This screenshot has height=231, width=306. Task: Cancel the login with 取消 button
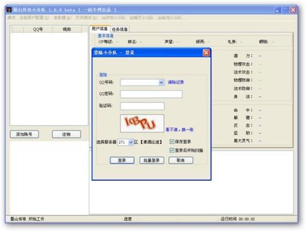(181, 160)
